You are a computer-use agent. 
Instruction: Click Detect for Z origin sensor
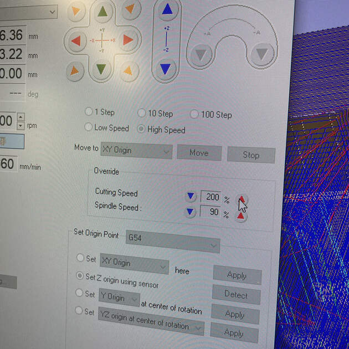(236, 295)
